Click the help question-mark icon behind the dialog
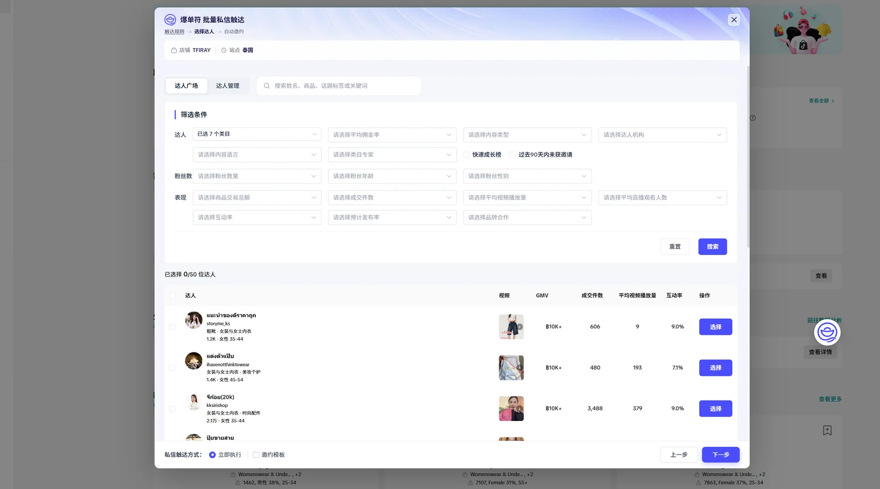Viewport: 880px width, 489px height. 753,118
